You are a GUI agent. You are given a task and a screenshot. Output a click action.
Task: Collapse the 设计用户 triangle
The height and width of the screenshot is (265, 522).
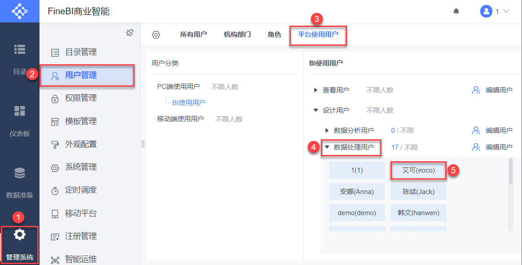coord(316,110)
